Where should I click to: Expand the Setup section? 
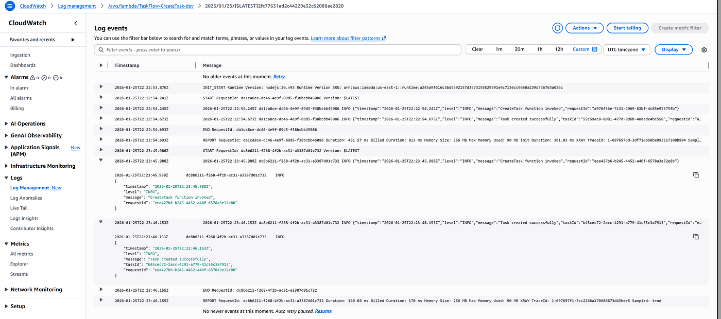point(6,306)
